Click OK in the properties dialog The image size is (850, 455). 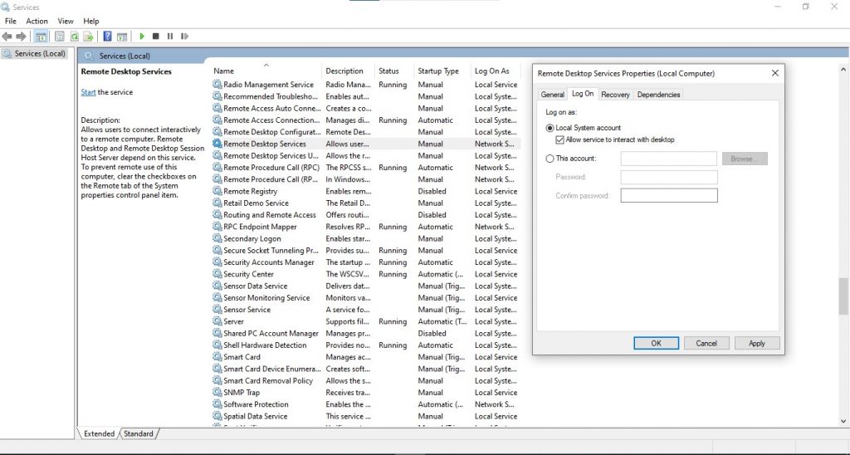coord(656,343)
